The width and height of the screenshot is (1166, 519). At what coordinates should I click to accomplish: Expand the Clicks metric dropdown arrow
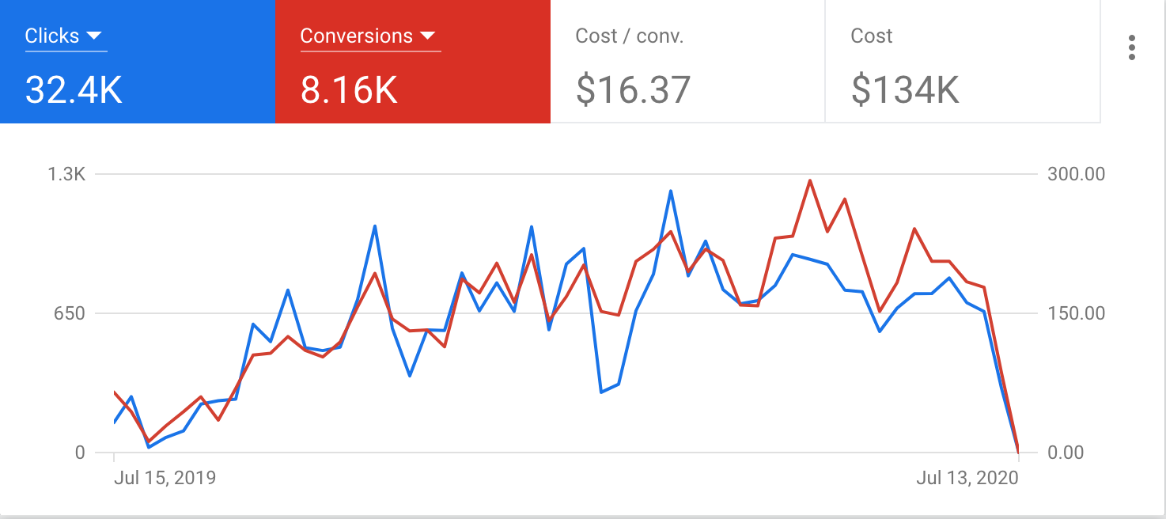(x=94, y=36)
